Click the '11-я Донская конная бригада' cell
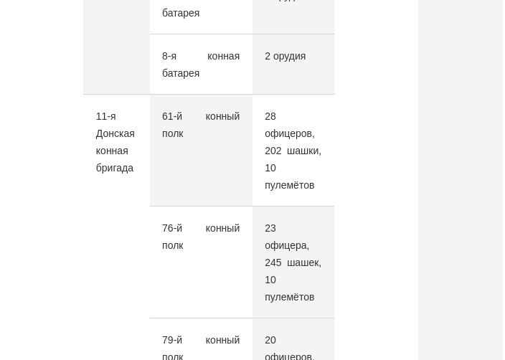 (117, 227)
